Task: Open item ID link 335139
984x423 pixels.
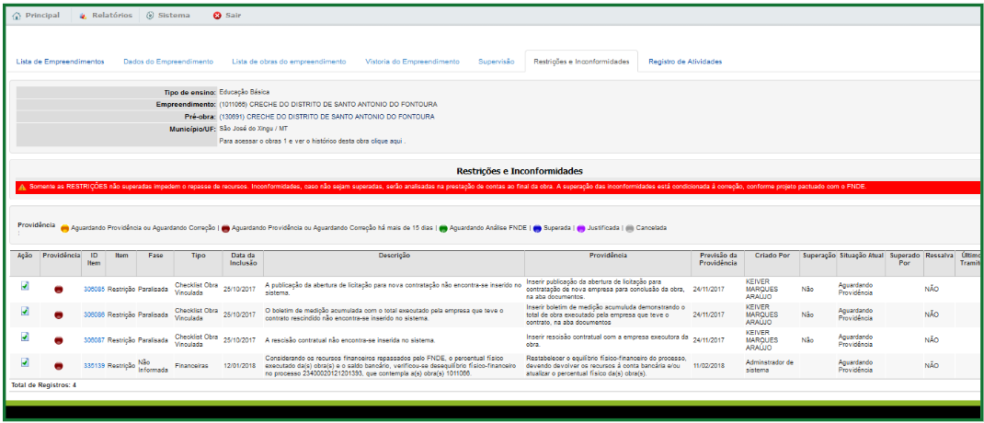Action: [94, 365]
